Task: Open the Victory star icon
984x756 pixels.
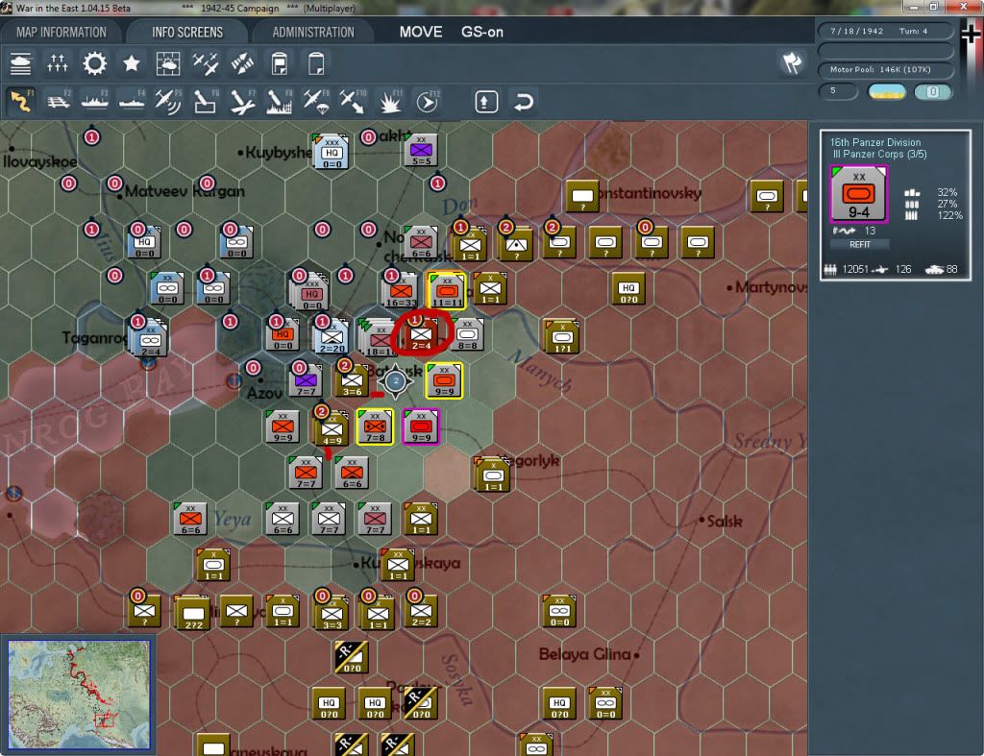Action: 131,63
